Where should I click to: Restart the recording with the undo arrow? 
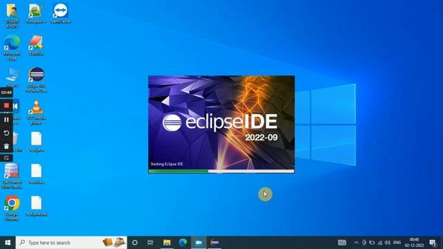(6, 133)
